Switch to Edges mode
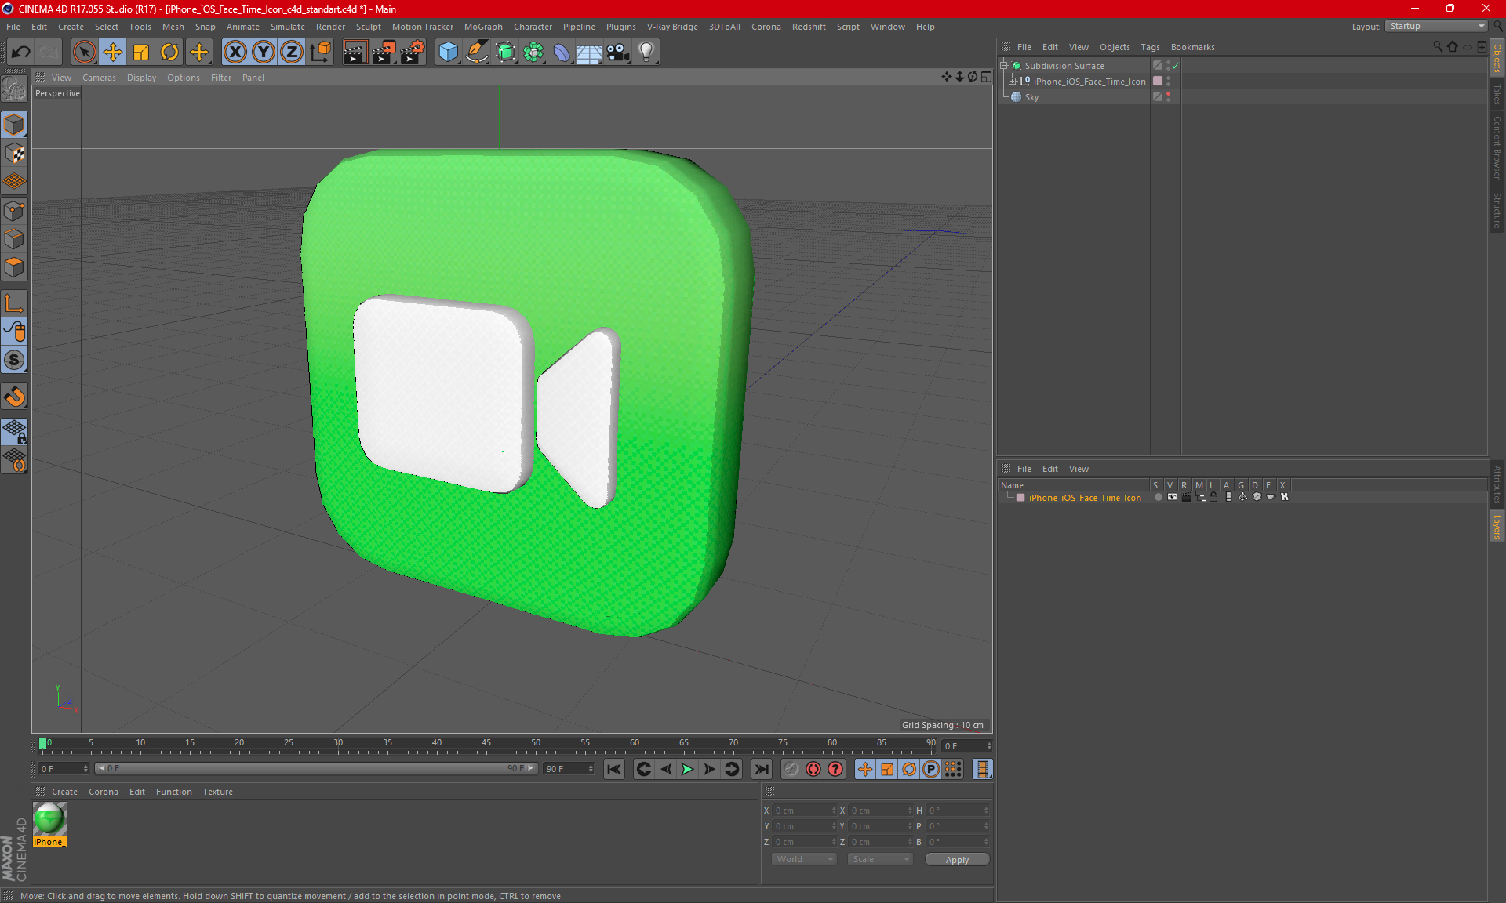Viewport: 1506px width, 903px height. point(14,239)
